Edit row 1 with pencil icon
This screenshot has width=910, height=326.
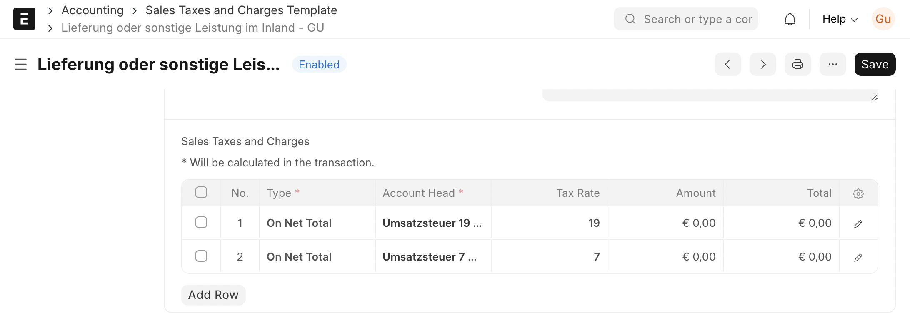coord(858,224)
